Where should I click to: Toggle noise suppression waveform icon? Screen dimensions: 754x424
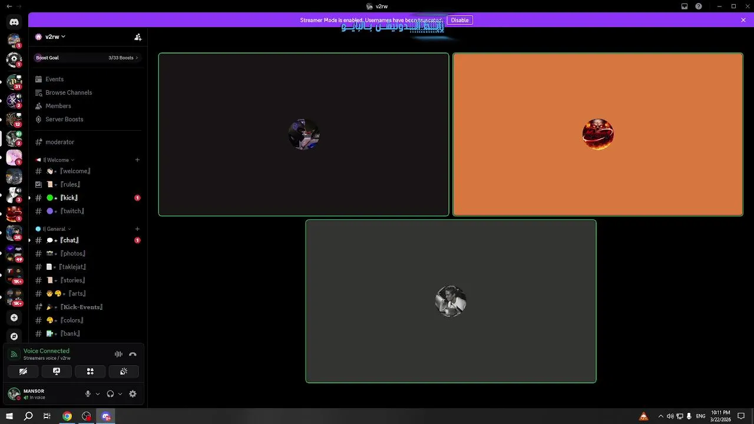click(x=118, y=354)
